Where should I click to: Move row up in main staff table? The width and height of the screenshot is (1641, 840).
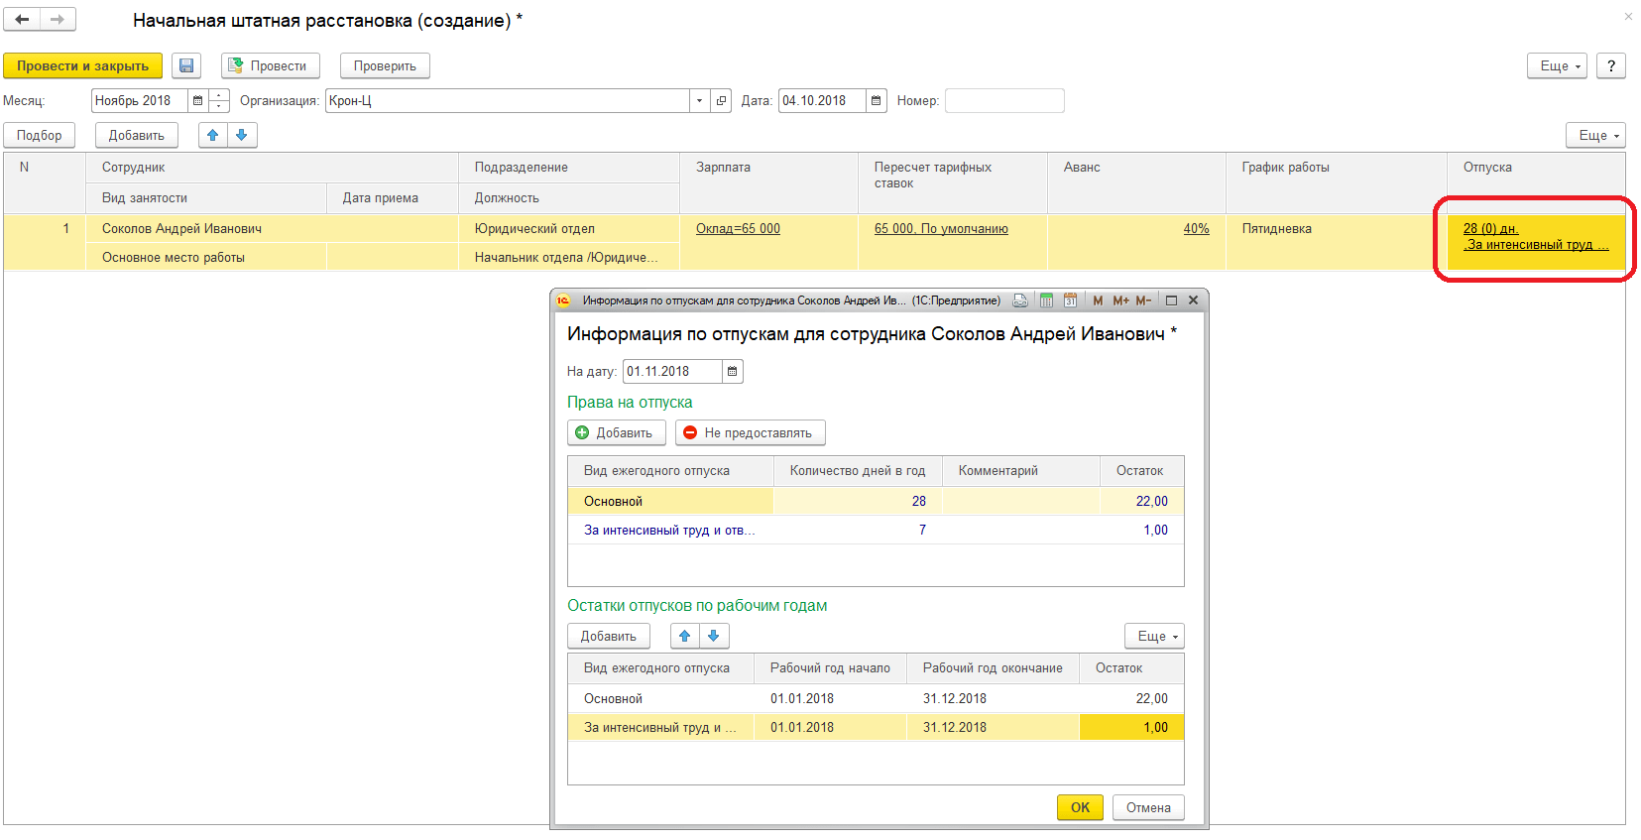tap(213, 135)
